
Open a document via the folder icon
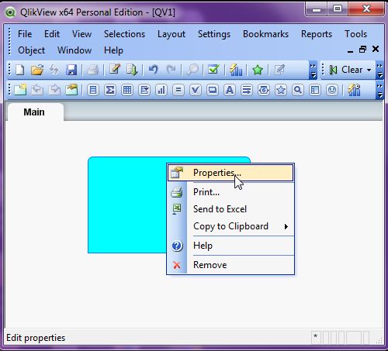coord(37,70)
